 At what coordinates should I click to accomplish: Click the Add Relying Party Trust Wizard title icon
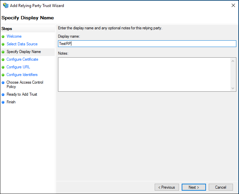coord(6,5)
